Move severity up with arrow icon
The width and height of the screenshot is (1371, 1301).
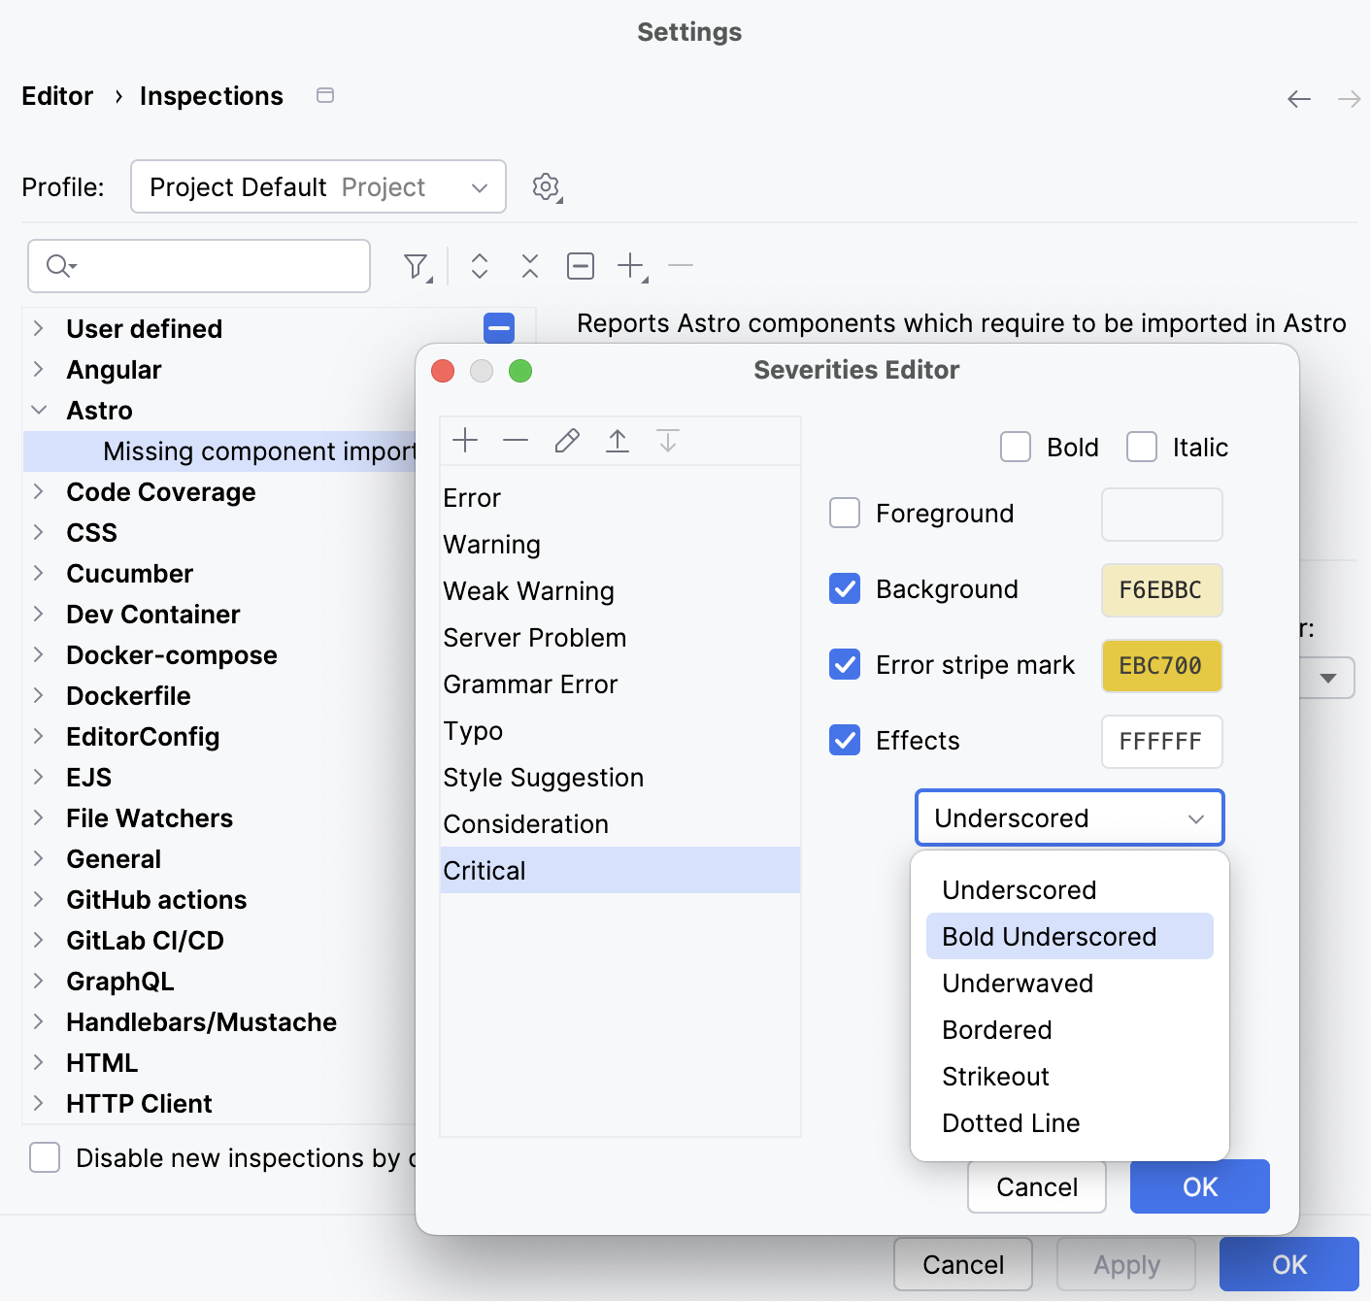click(x=618, y=441)
